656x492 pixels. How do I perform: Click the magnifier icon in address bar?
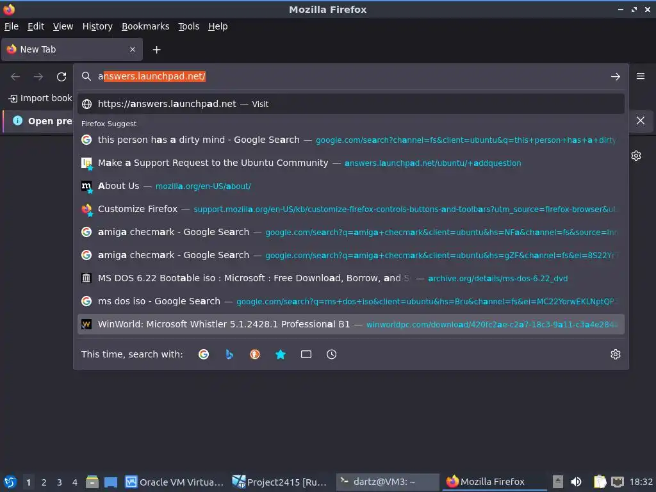point(86,76)
